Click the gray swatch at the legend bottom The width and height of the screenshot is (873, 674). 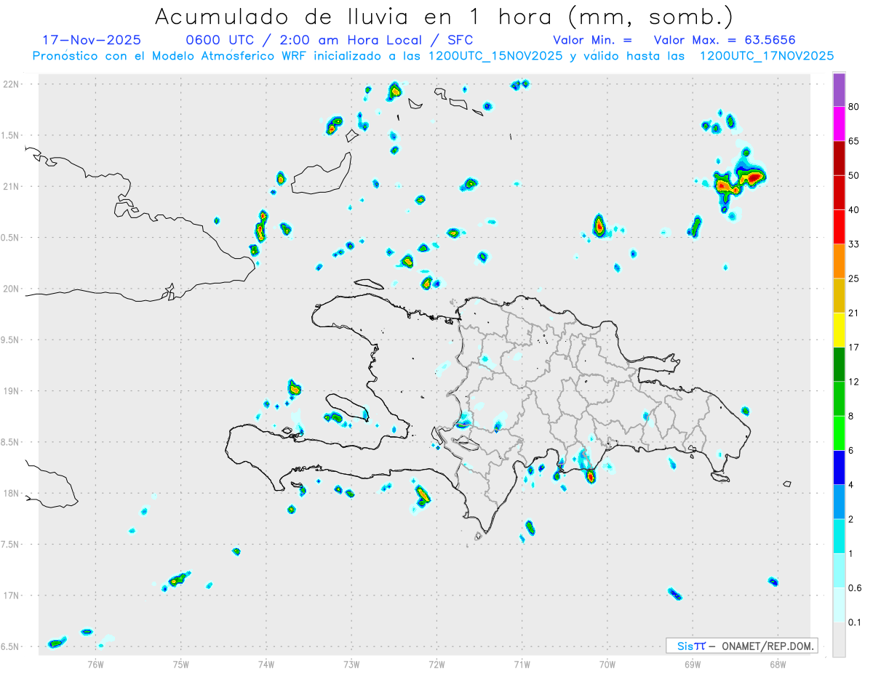(x=839, y=640)
